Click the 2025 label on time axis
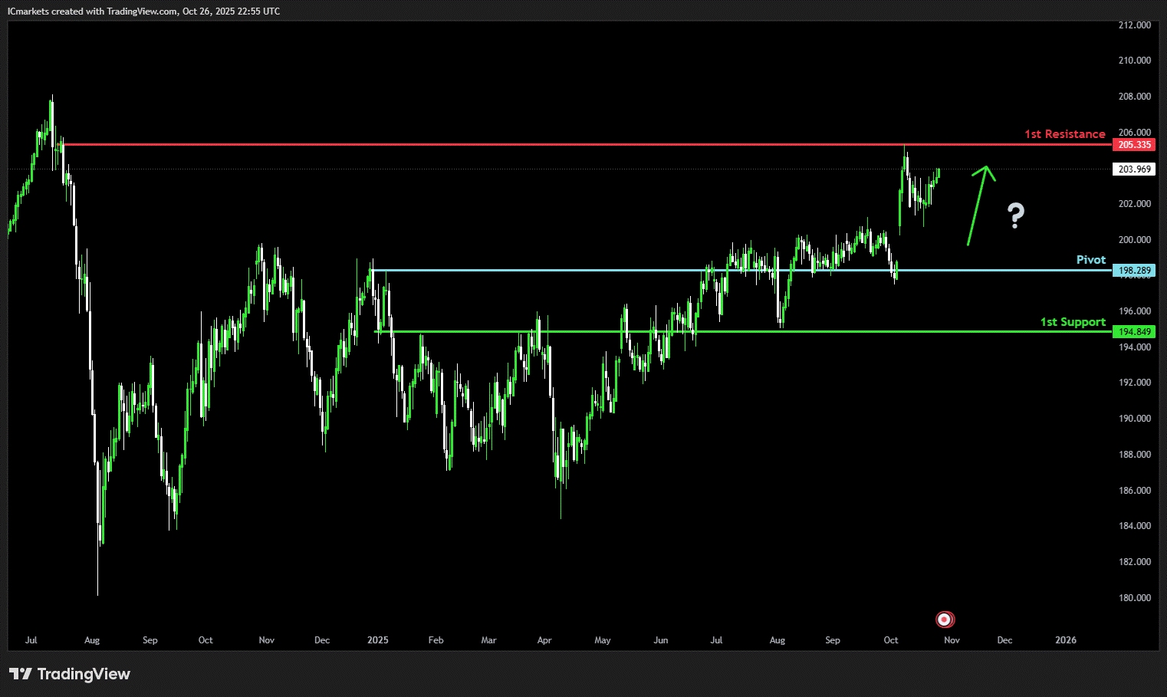Viewport: 1167px width, 697px height. click(377, 640)
